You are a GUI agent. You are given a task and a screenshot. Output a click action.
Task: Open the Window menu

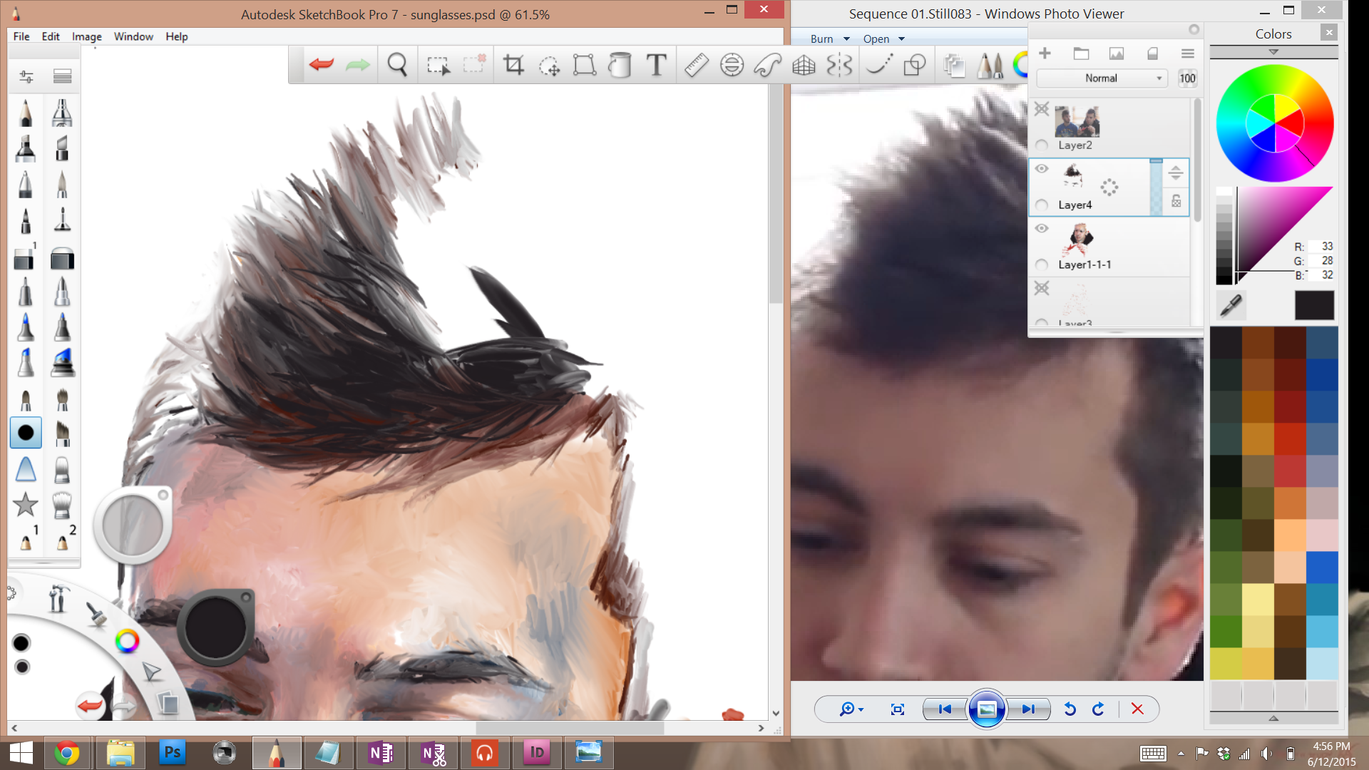click(x=133, y=36)
